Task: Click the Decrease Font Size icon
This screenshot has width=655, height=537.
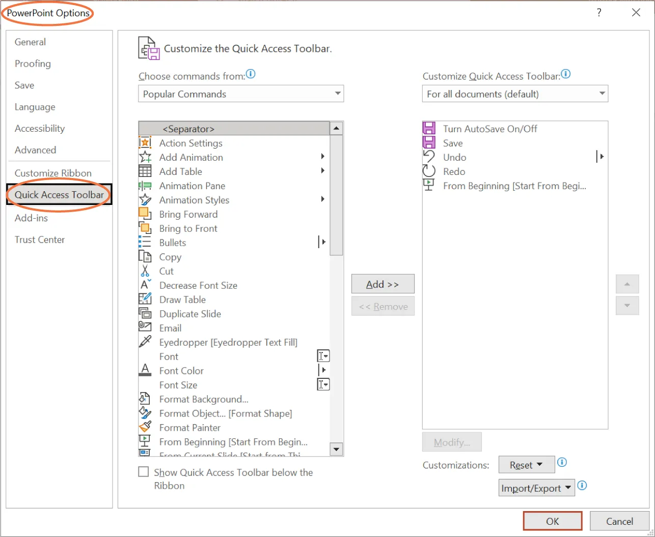Action: [x=145, y=285]
